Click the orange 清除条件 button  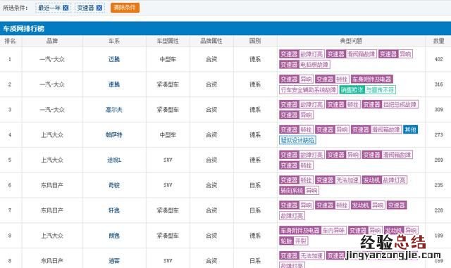(125, 8)
